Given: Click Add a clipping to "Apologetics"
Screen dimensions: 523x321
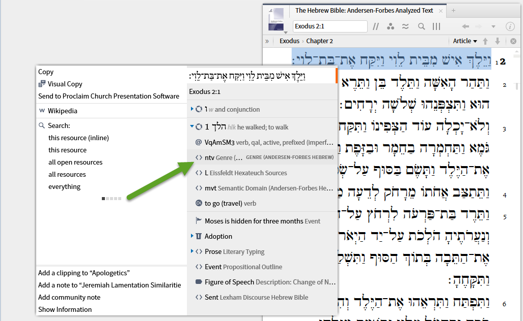Looking at the screenshot, I should [x=84, y=273].
